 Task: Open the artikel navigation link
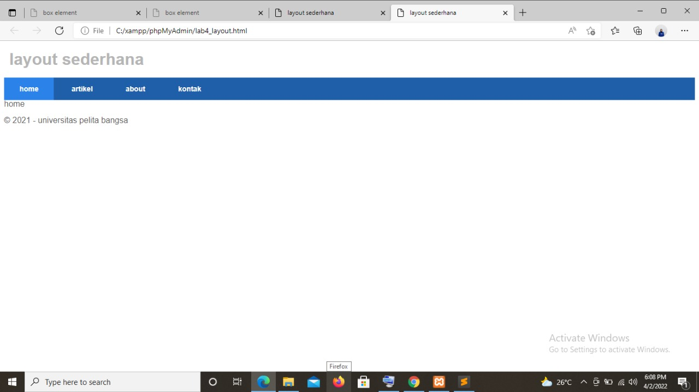82,88
